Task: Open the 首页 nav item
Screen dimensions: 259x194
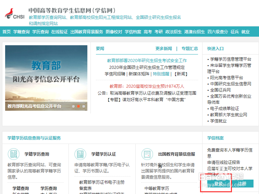Action: 7,32
